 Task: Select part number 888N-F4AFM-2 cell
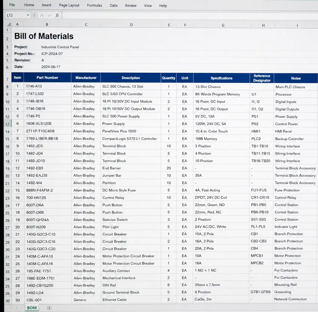48,190
